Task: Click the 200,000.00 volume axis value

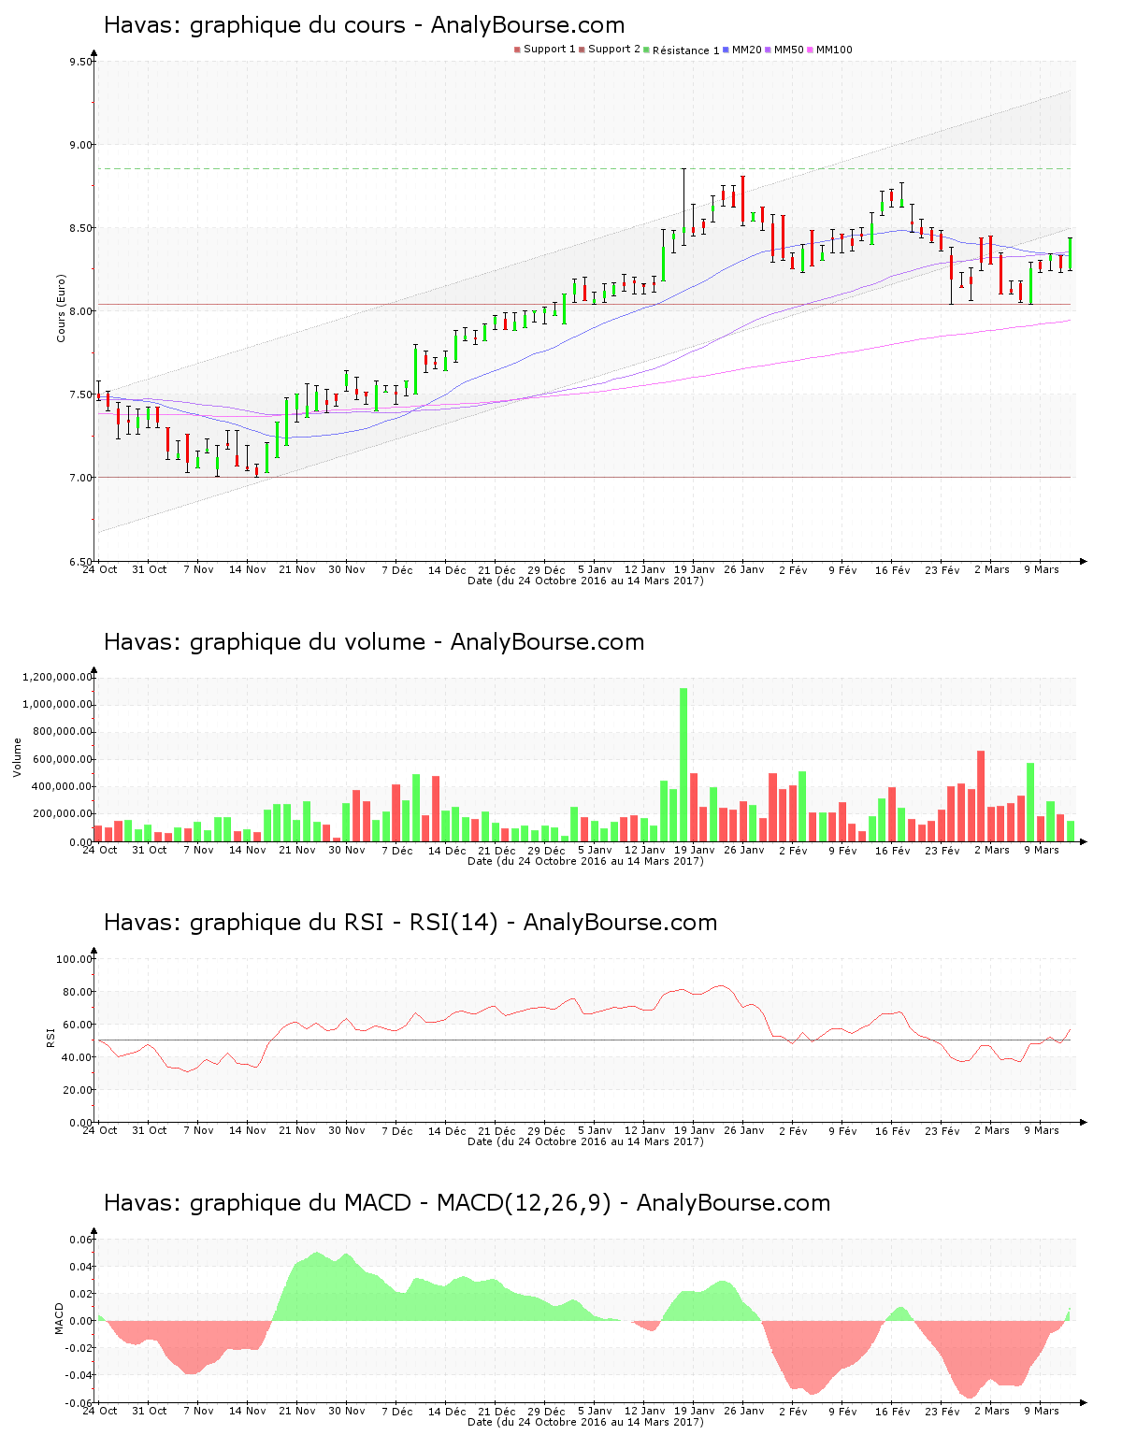Action: click(x=61, y=814)
